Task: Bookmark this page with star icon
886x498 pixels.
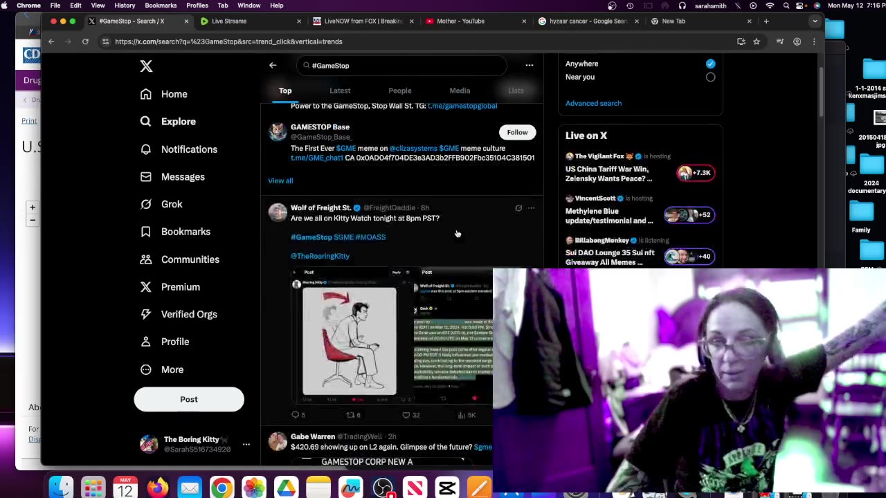Action: pyautogui.click(x=757, y=41)
